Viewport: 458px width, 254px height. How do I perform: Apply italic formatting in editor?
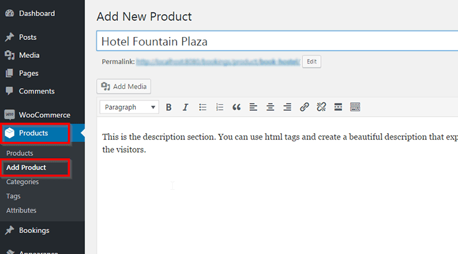pyautogui.click(x=185, y=107)
